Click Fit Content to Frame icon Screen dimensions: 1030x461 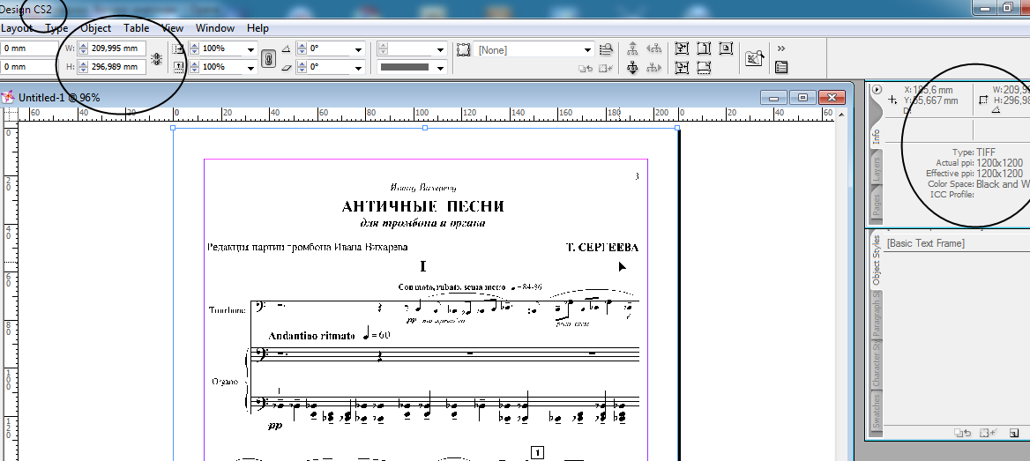682,48
